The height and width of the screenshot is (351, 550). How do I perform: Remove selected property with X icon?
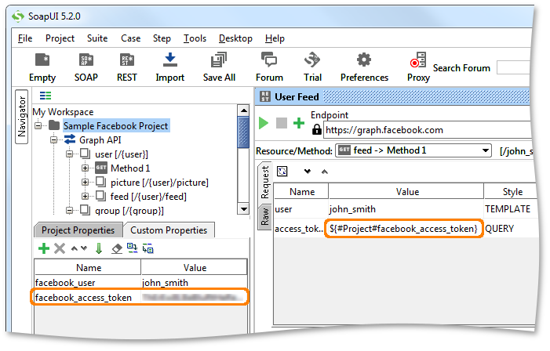(60, 248)
